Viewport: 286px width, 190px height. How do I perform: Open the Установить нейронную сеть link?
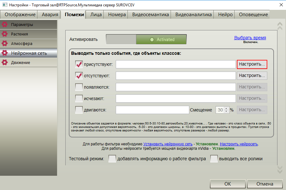tap(168, 144)
